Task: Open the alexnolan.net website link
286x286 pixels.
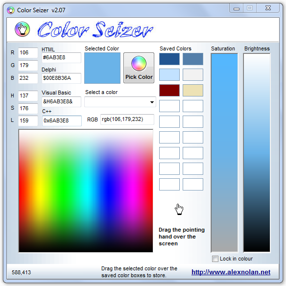Action: tap(231, 272)
